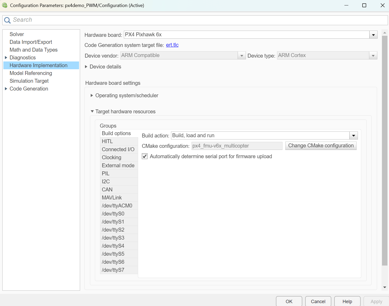Disable automatic serial port determination for firmware upload
389x306 pixels.
click(x=145, y=156)
